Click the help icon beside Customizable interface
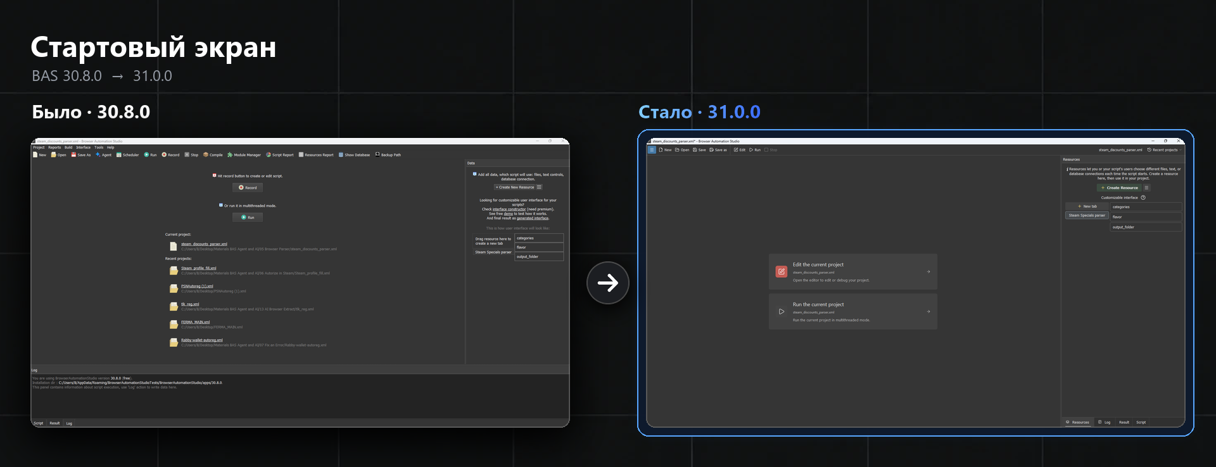The height and width of the screenshot is (467, 1216). pos(1143,197)
